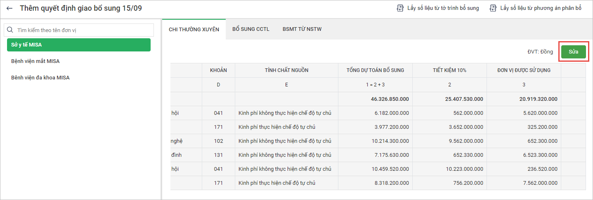The height and width of the screenshot is (200, 593).
Task: Choose Bệnh viện mắt MISA
Action: (35, 61)
